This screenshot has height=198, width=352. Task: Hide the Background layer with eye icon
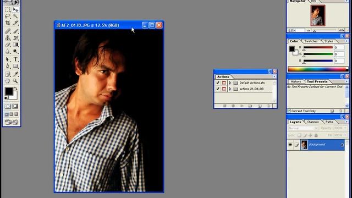tap(290, 145)
